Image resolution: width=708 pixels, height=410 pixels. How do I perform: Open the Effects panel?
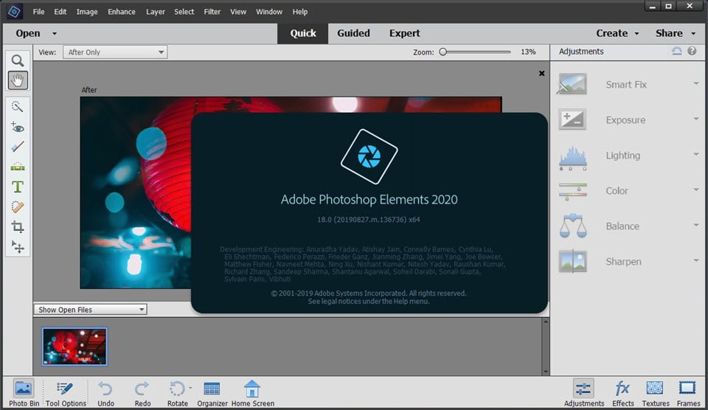pos(622,393)
